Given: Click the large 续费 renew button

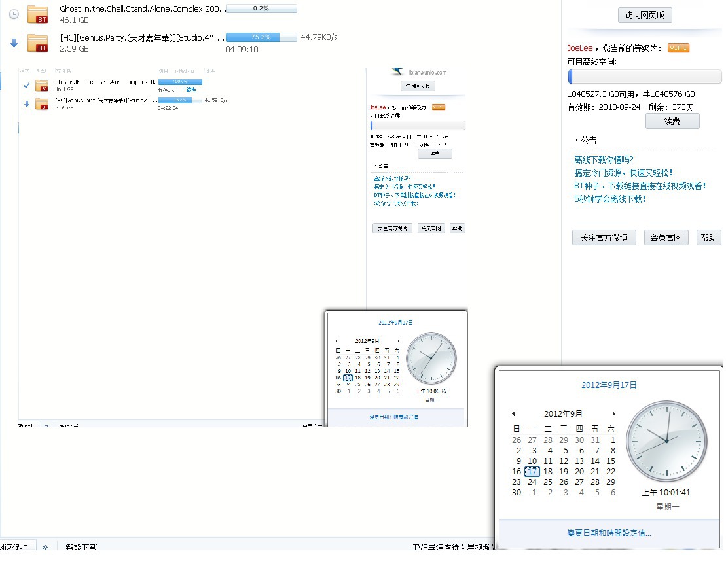Looking at the screenshot, I should point(672,121).
